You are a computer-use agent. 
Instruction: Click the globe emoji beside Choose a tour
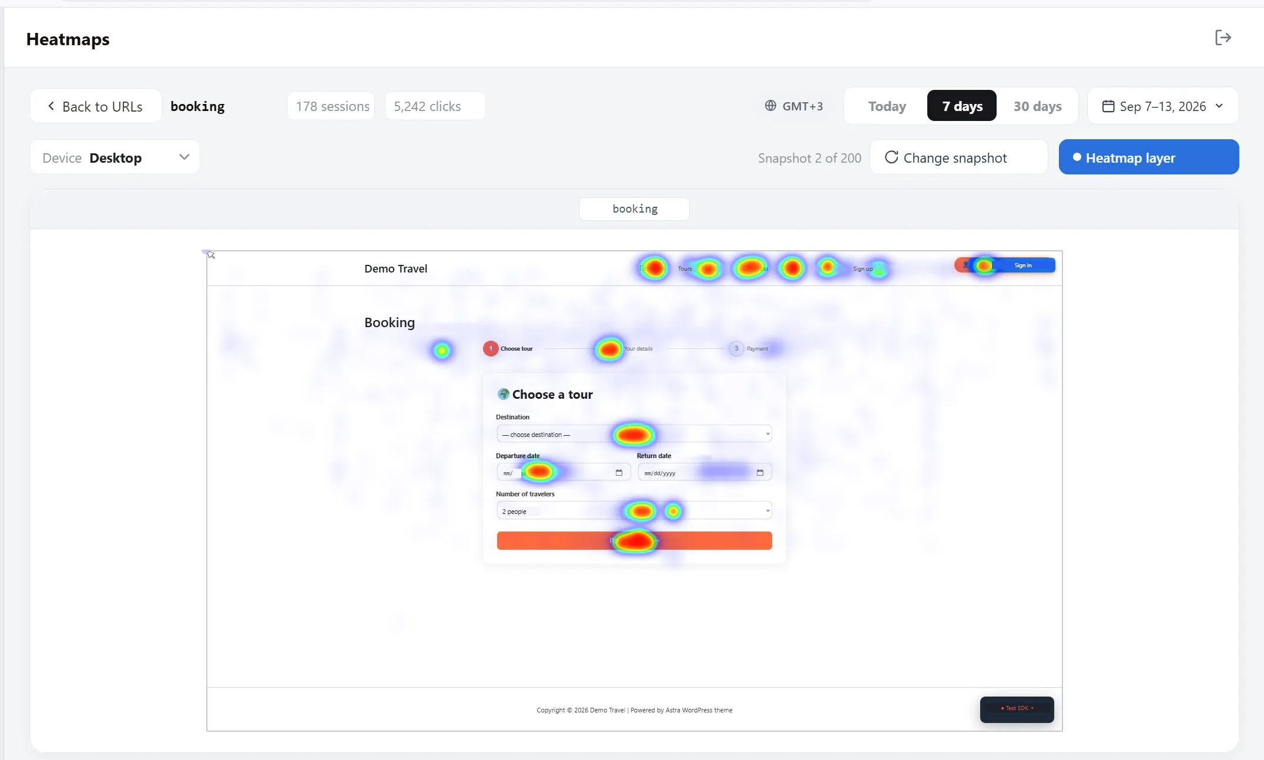click(503, 394)
